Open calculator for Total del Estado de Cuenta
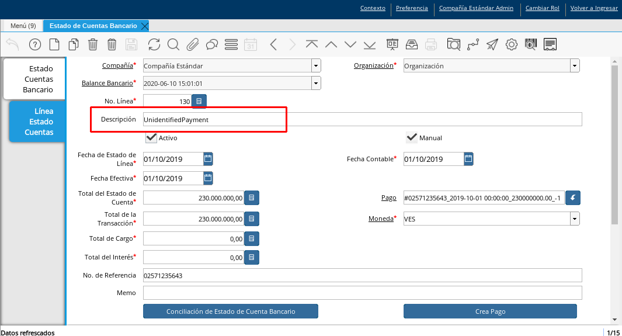This screenshot has width=622, height=336. point(252,198)
